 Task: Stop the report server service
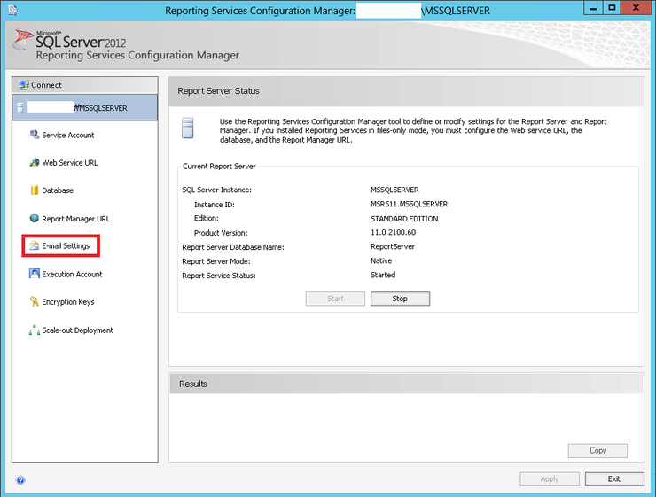coord(400,299)
